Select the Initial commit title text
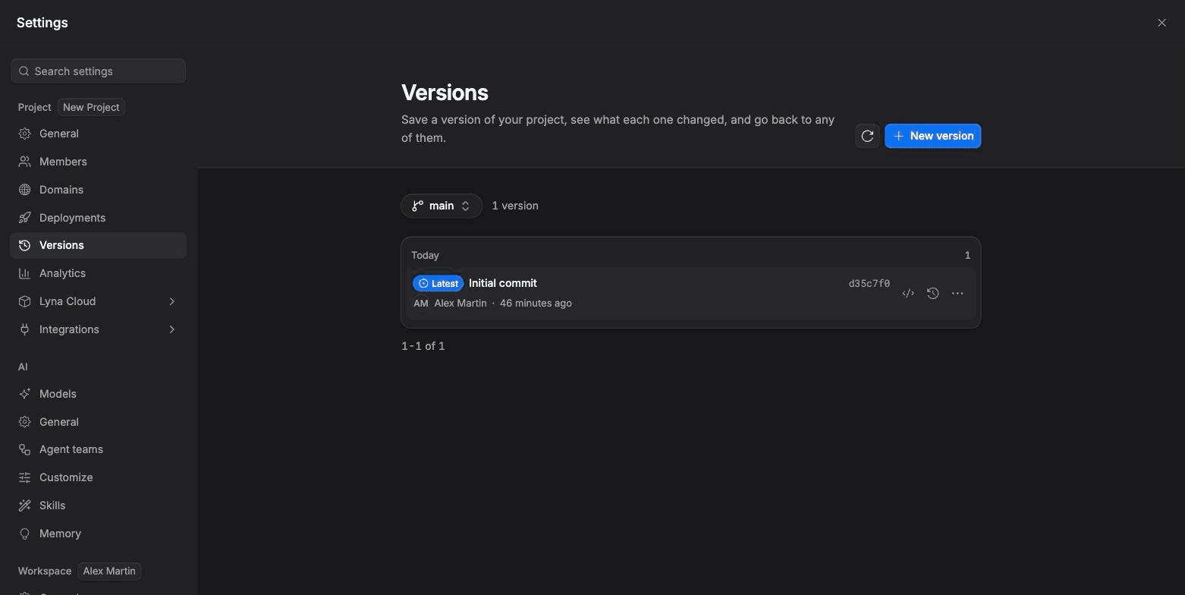Image resolution: width=1185 pixels, height=595 pixels. 503,283
